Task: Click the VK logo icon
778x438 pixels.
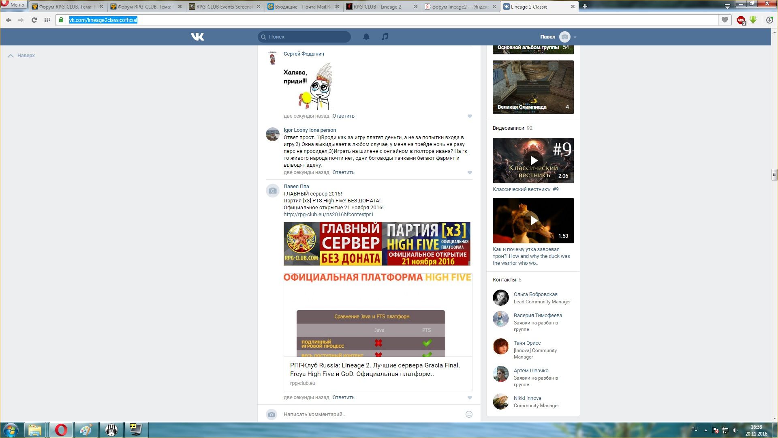Action: [x=197, y=37]
